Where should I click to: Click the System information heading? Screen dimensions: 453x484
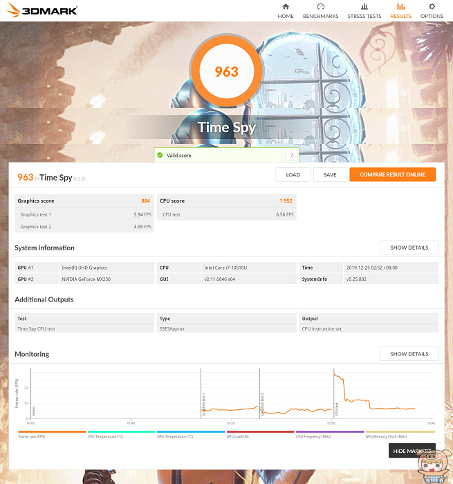pos(44,248)
